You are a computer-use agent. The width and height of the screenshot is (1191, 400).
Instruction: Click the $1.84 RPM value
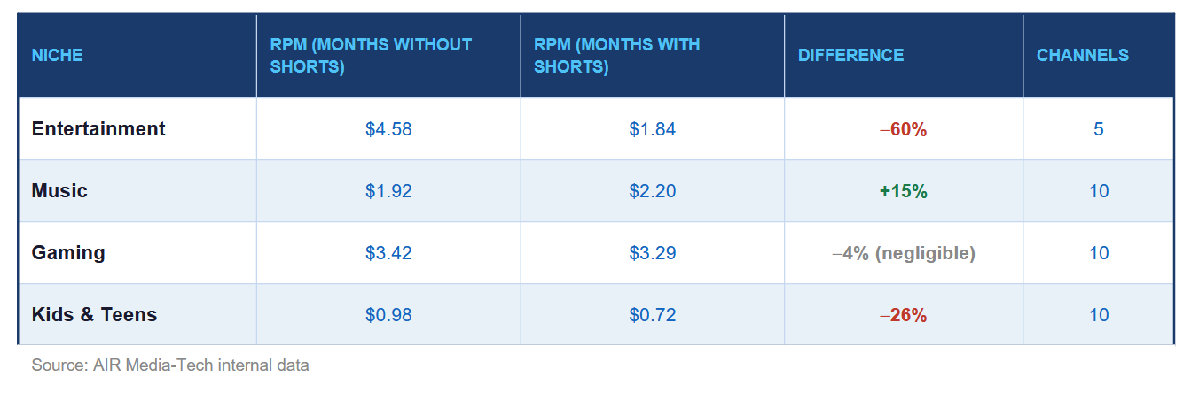tap(653, 129)
